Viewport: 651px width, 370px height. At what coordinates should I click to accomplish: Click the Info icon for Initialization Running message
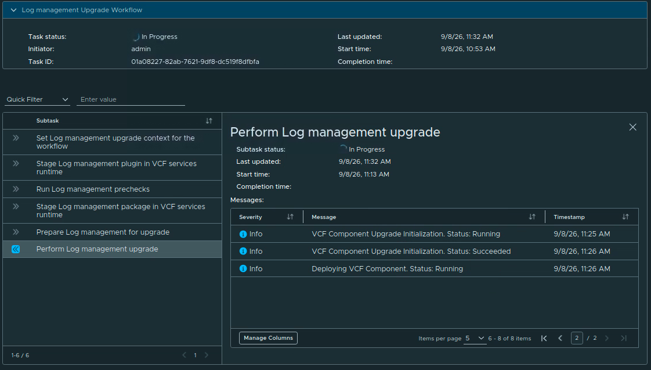(243, 234)
